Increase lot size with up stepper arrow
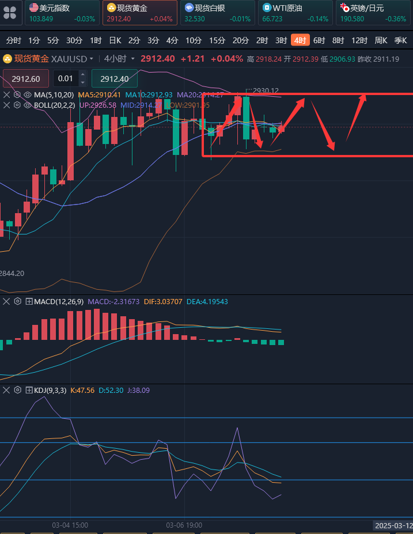The height and width of the screenshot is (534, 413). click(x=82, y=74)
